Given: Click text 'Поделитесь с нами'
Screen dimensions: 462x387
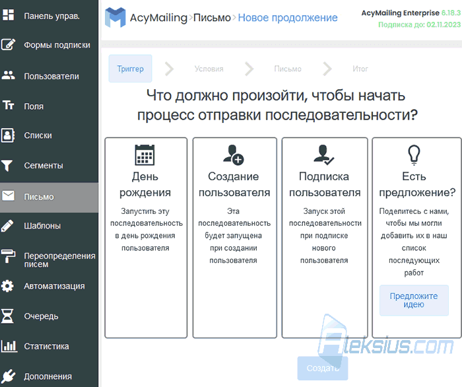Looking at the screenshot, I should tap(414, 211).
